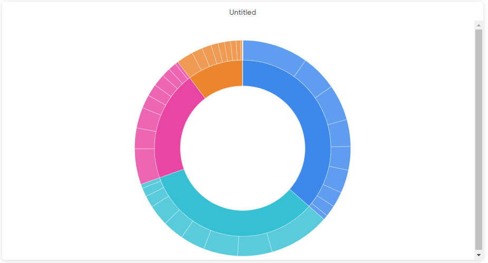This screenshot has width=488, height=263.
Task: Click the vertical scrollbar thumb
Action: (x=479, y=140)
